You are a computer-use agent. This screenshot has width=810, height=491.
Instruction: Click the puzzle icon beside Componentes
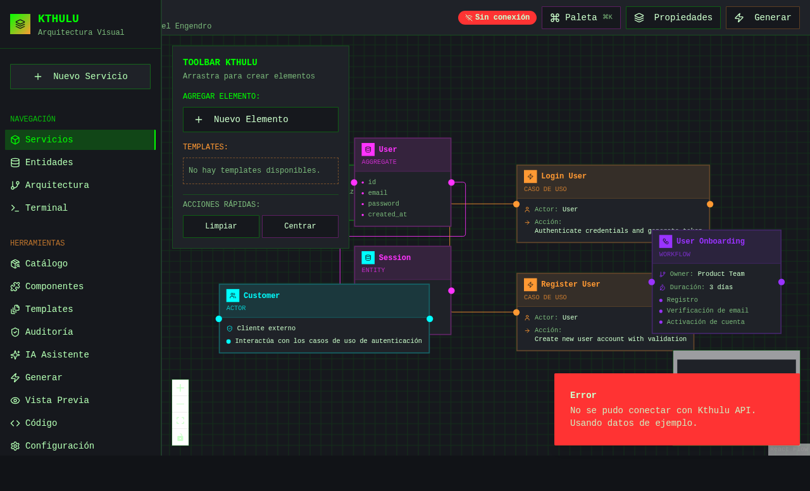pyautogui.click(x=15, y=287)
